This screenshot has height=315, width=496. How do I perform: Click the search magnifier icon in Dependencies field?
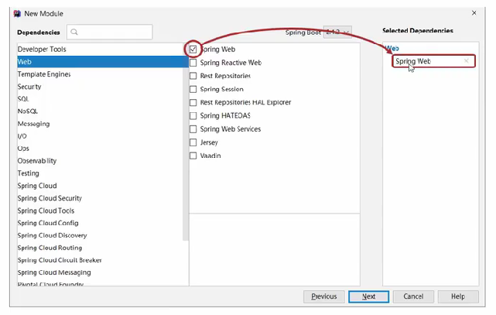pyautogui.click(x=74, y=32)
